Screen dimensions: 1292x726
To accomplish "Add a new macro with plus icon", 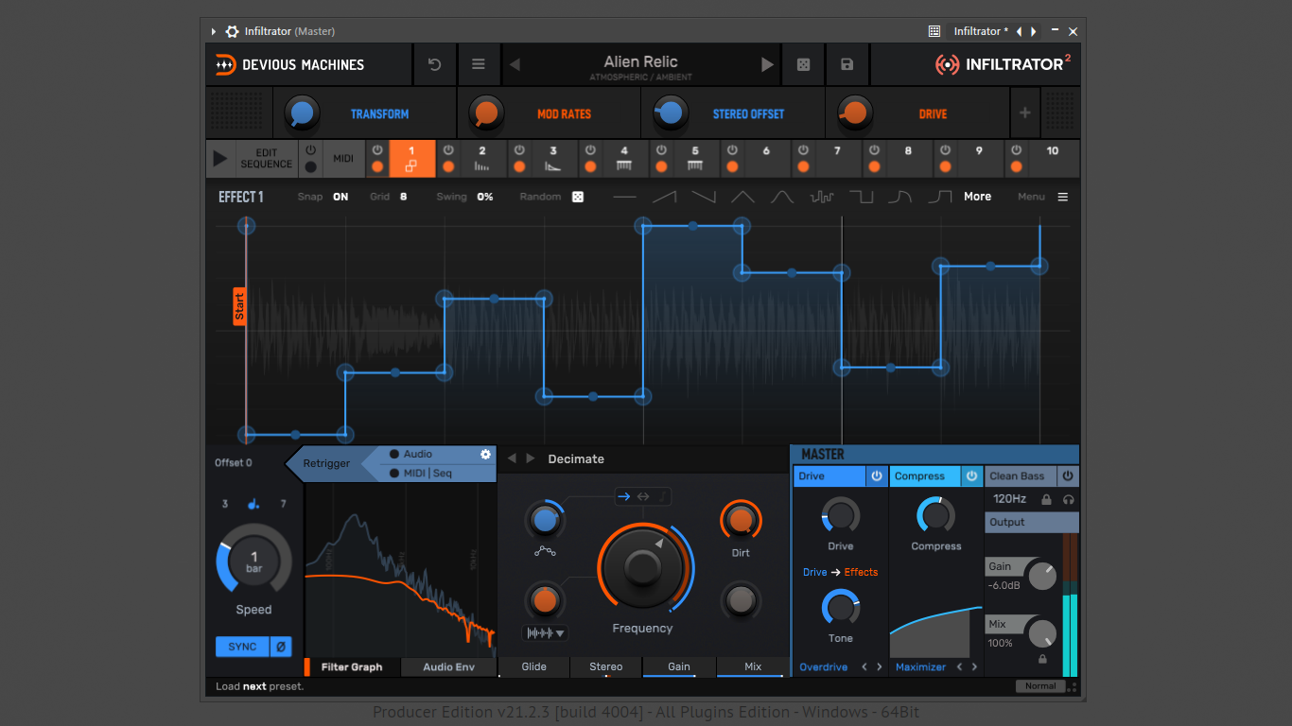I will (x=1024, y=113).
